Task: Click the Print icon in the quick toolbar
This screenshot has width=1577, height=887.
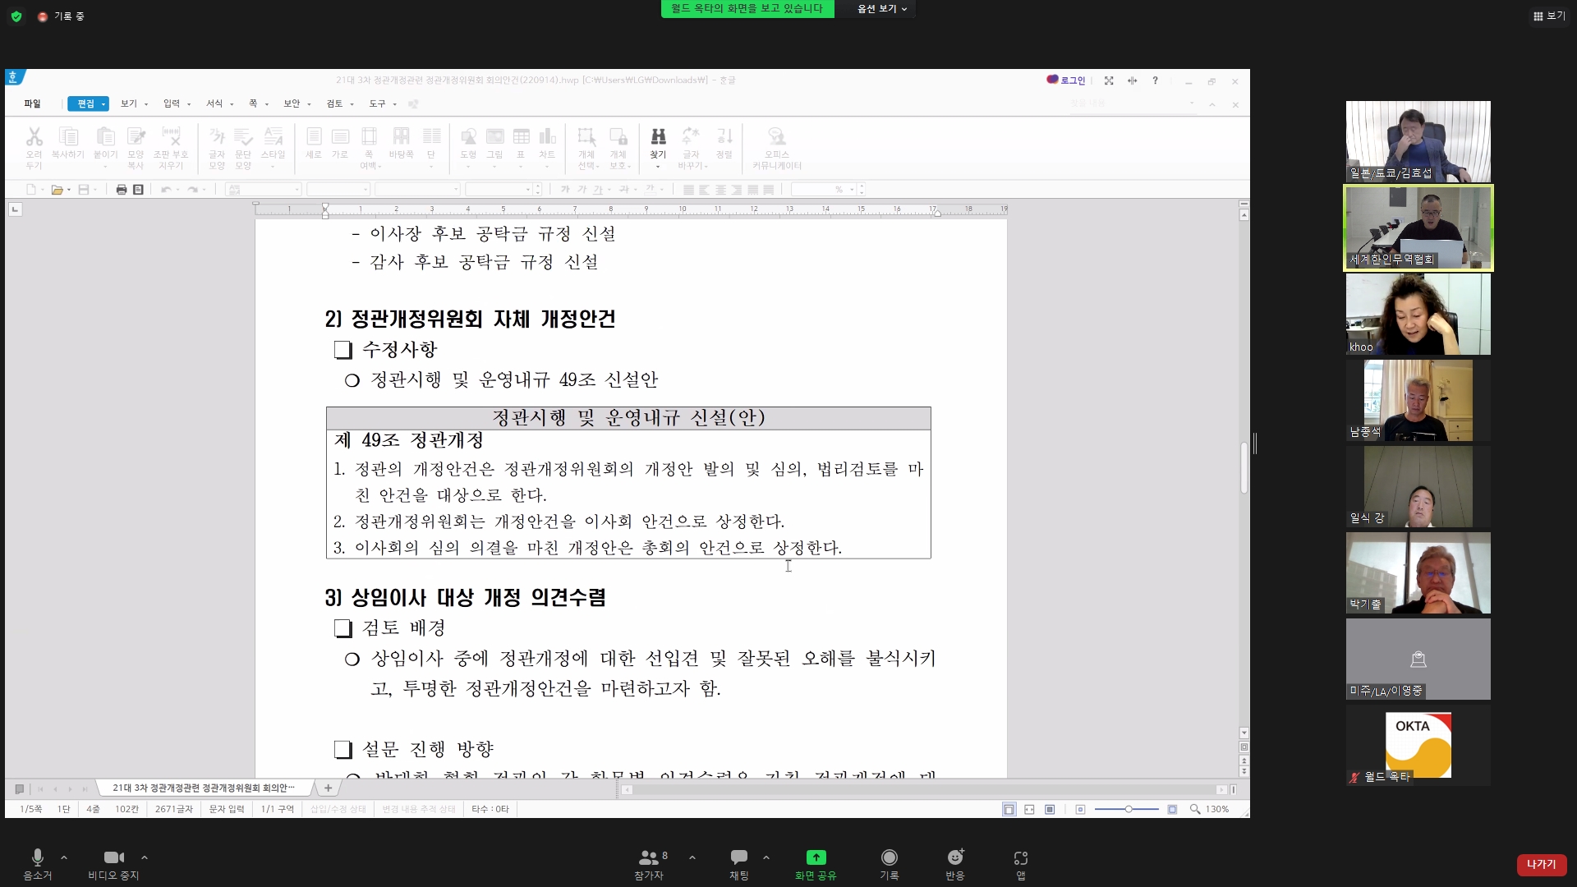Action: (120, 189)
